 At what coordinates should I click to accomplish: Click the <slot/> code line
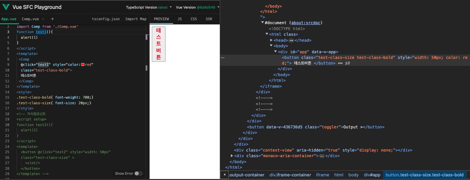point(32,163)
